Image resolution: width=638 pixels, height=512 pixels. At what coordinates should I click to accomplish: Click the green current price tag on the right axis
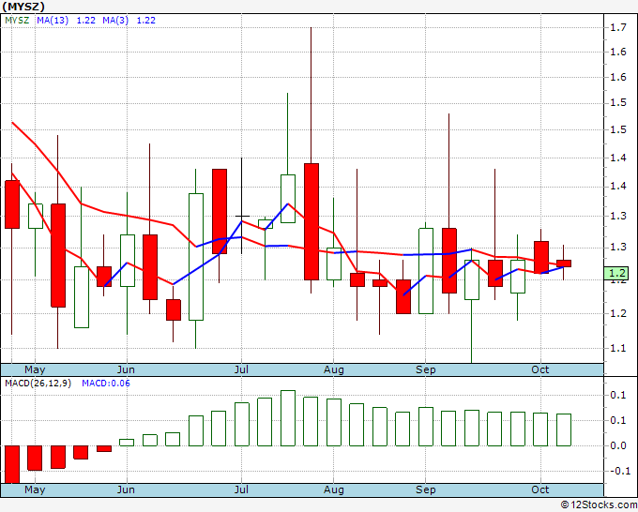[x=617, y=274]
